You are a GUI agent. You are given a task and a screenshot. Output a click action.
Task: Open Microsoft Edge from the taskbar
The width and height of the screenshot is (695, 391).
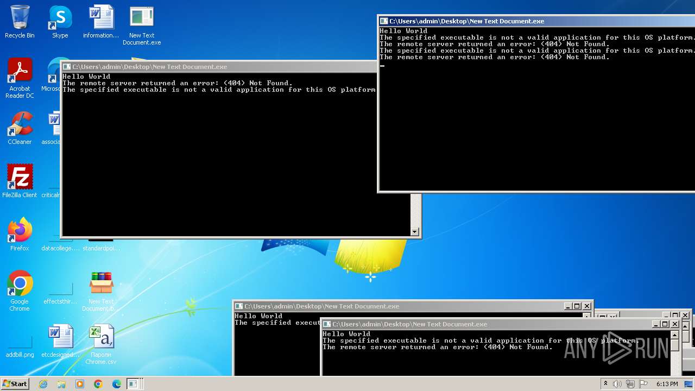(x=116, y=384)
